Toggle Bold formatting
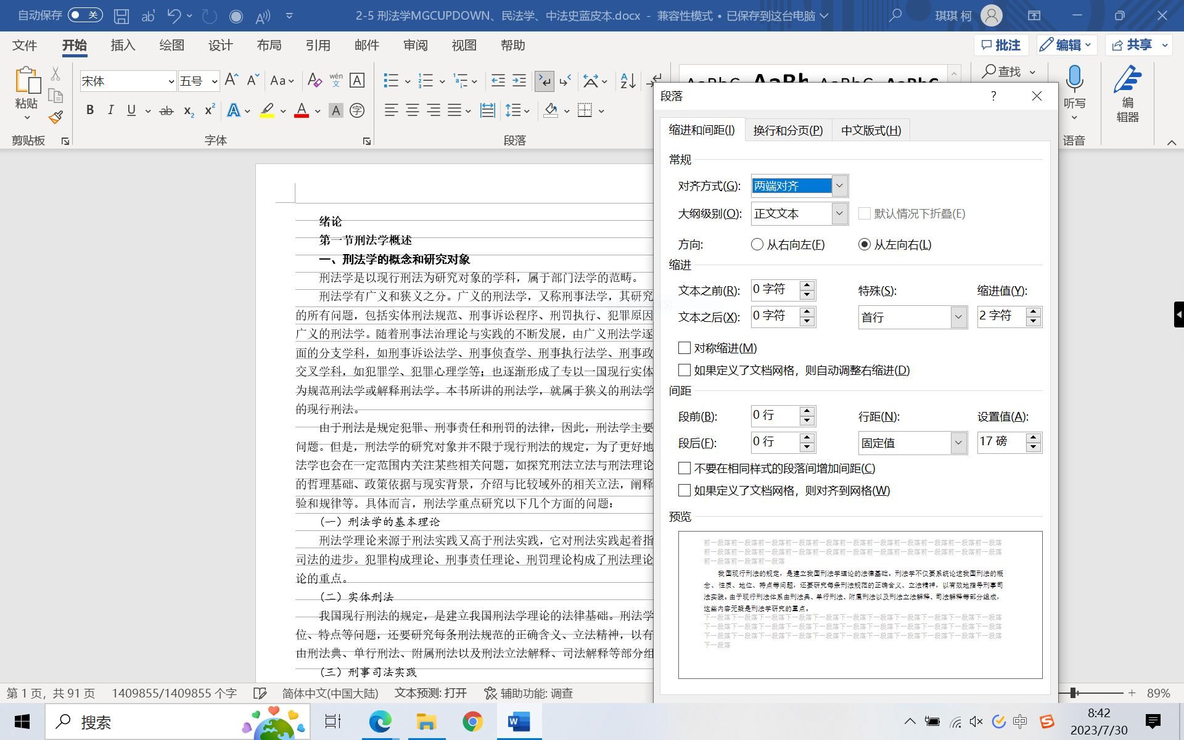This screenshot has height=740, width=1184. tap(90, 110)
